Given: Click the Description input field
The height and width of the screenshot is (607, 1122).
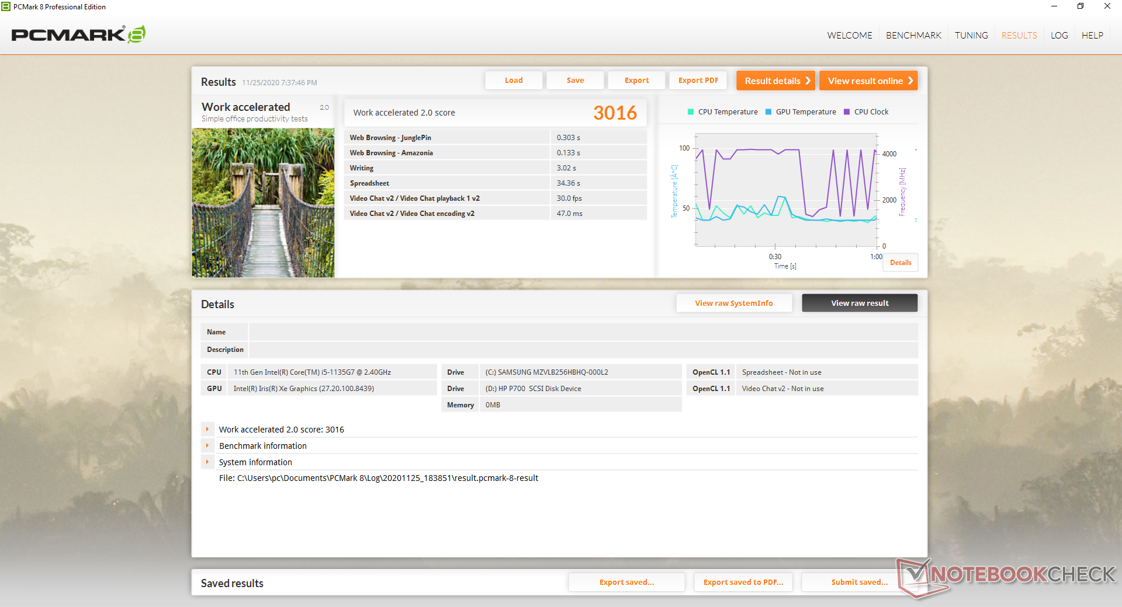Looking at the screenshot, I should click(x=583, y=350).
